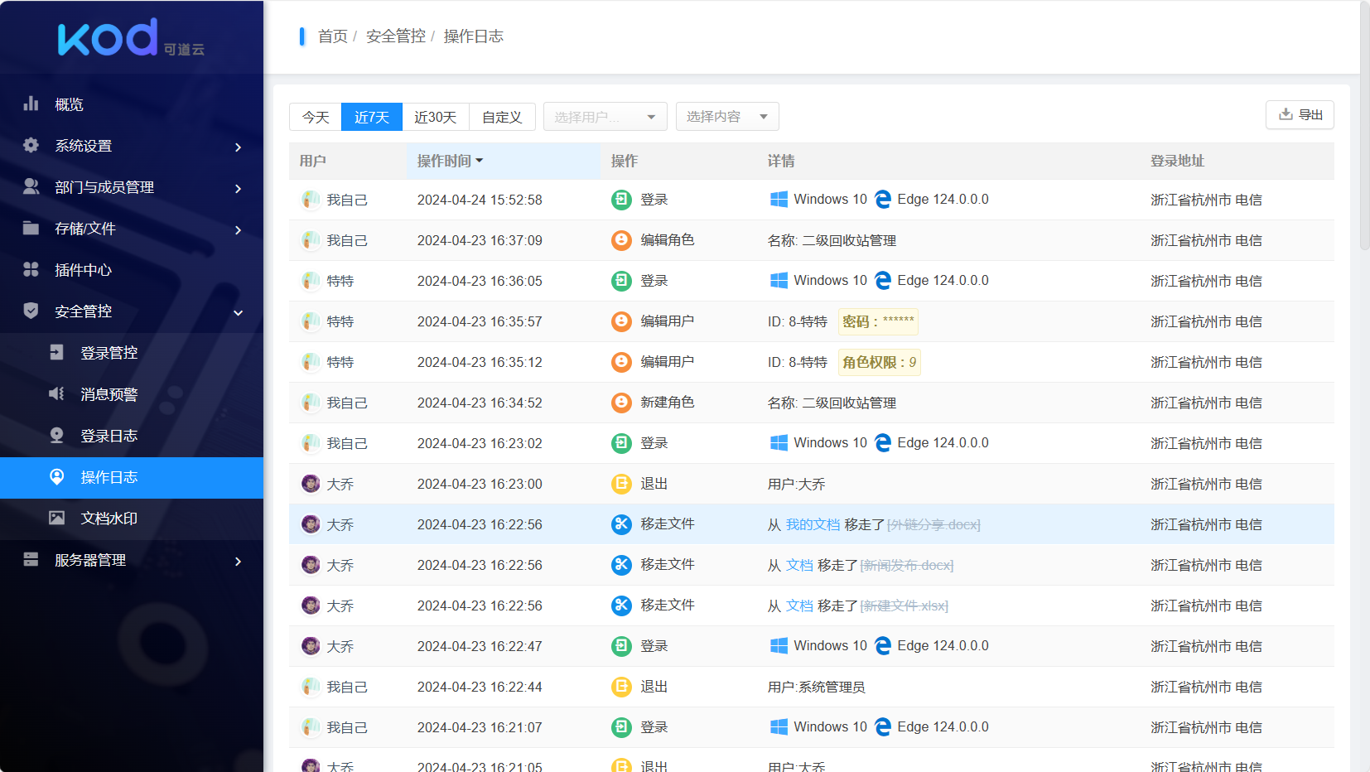
Task: Open the 文档 link for 新建文件.xlsx
Action: pyautogui.click(x=799, y=606)
